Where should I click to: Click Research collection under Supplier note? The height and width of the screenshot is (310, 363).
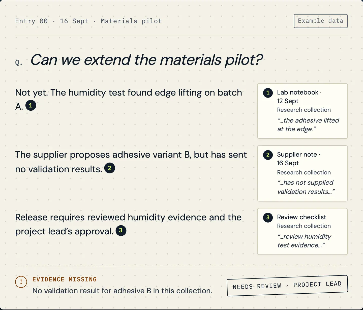click(304, 172)
